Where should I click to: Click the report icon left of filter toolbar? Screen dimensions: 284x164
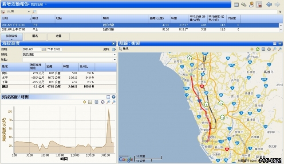pos(3,11)
